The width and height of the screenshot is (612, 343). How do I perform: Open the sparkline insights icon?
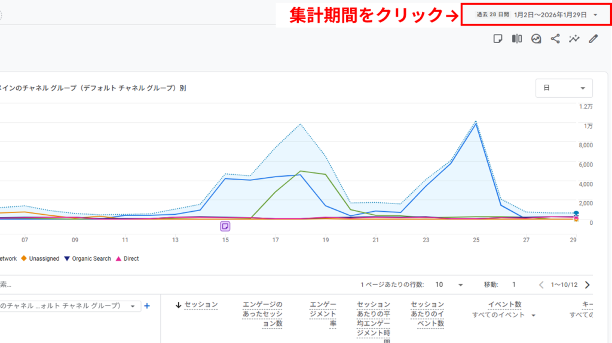[x=574, y=39]
